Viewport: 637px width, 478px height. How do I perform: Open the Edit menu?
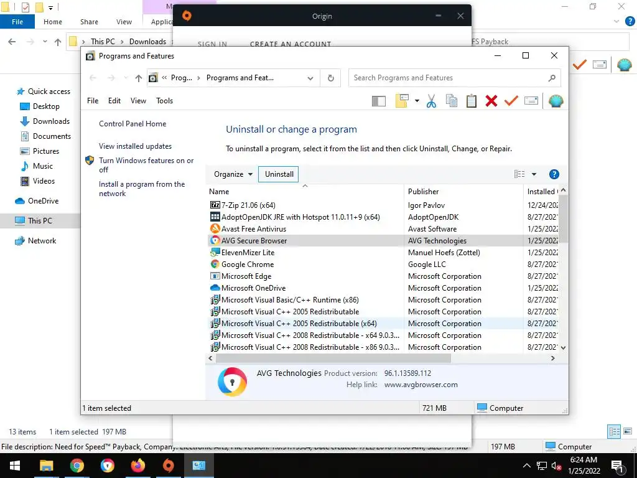tap(114, 101)
